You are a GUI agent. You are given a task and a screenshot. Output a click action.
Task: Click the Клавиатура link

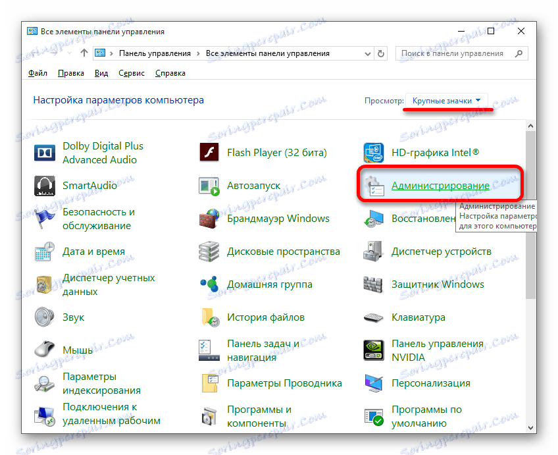pos(418,317)
